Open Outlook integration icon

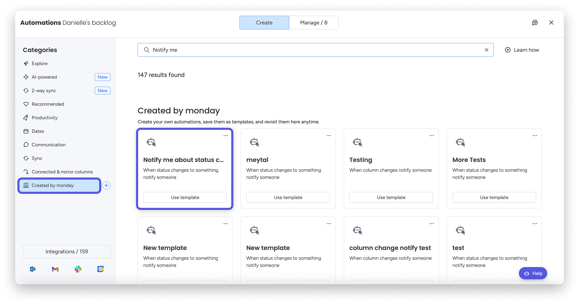point(33,269)
